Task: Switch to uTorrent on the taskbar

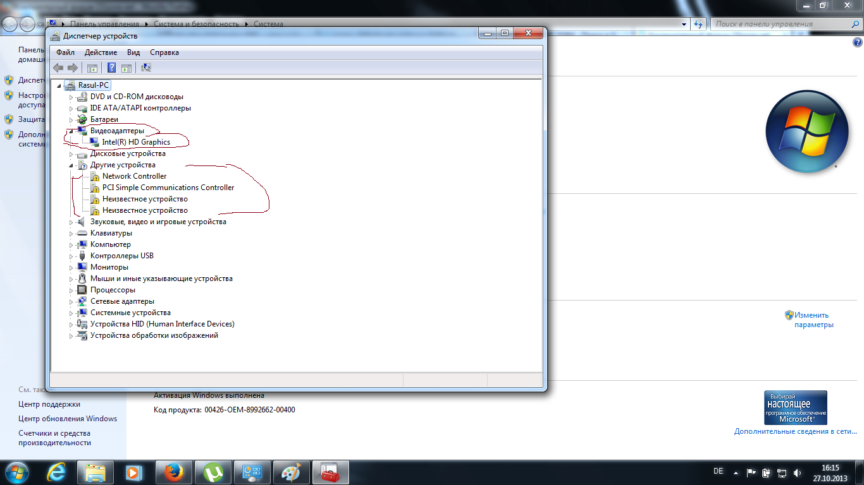Action: tap(213, 472)
